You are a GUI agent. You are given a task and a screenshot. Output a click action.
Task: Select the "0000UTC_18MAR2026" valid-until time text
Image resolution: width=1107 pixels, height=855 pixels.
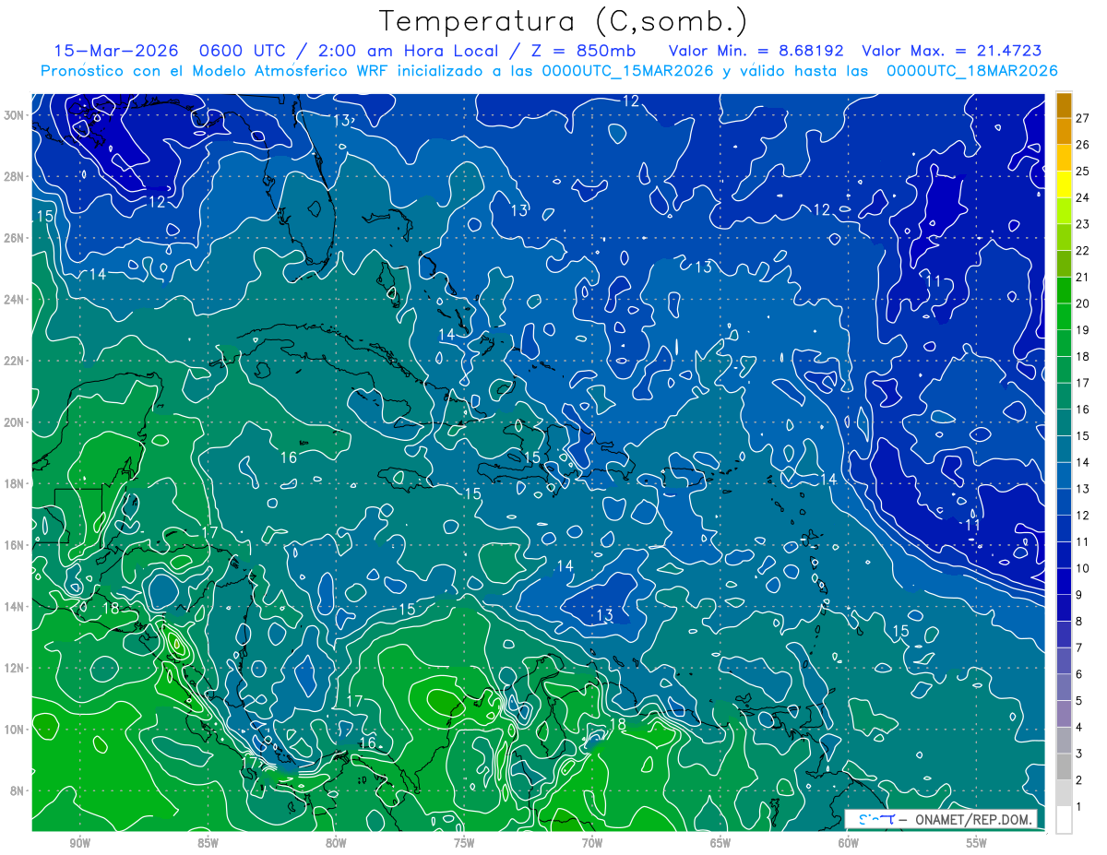(x=971, y=71)
